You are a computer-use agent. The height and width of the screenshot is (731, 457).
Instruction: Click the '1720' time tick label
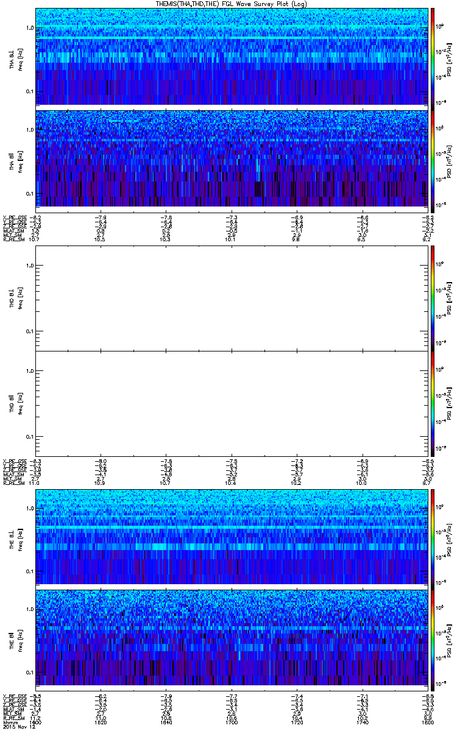[297, 722]
